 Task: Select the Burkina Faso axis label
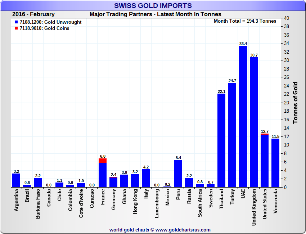(38, 204)
